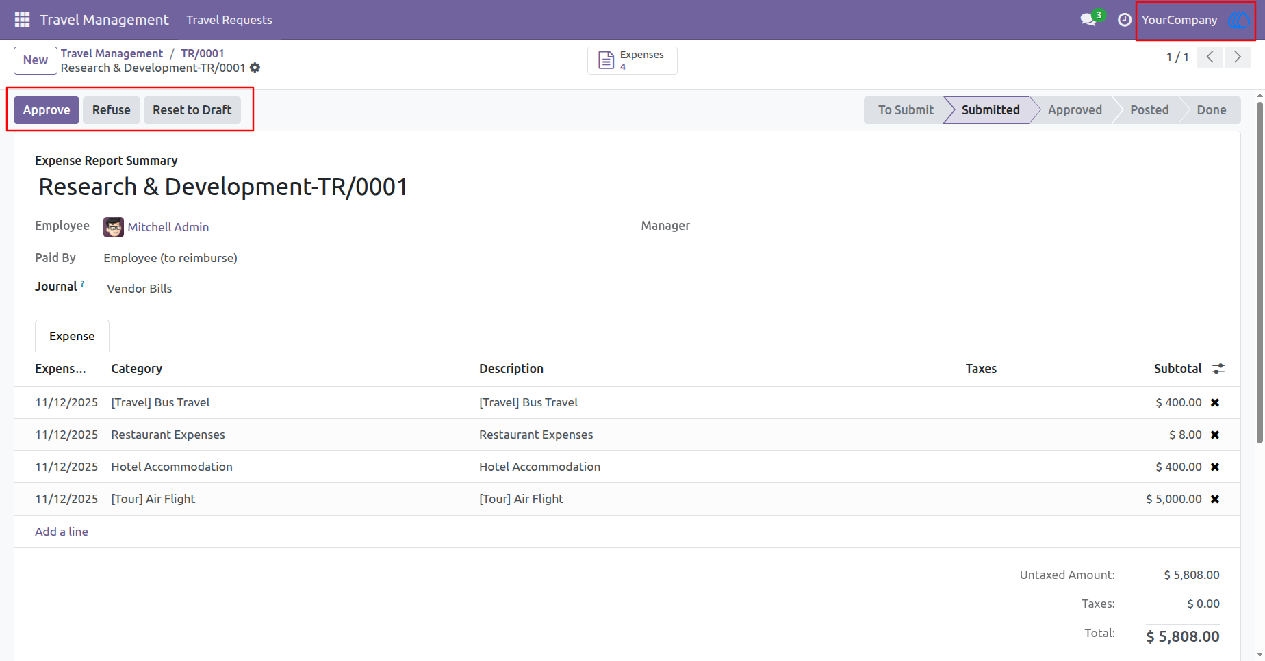This screenshot has height=661, width=1265.
Task: Open the TR/0001 breadcrumb link
Action: pos(203,53)
